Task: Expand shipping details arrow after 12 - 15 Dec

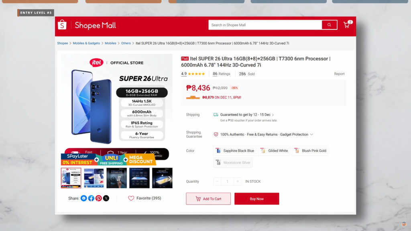Action: click(x=273, y=115)
